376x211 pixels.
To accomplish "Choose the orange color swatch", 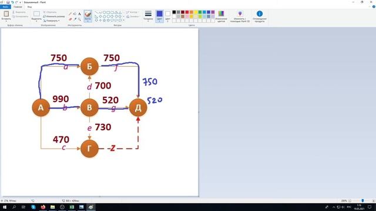I will [192, 12].
